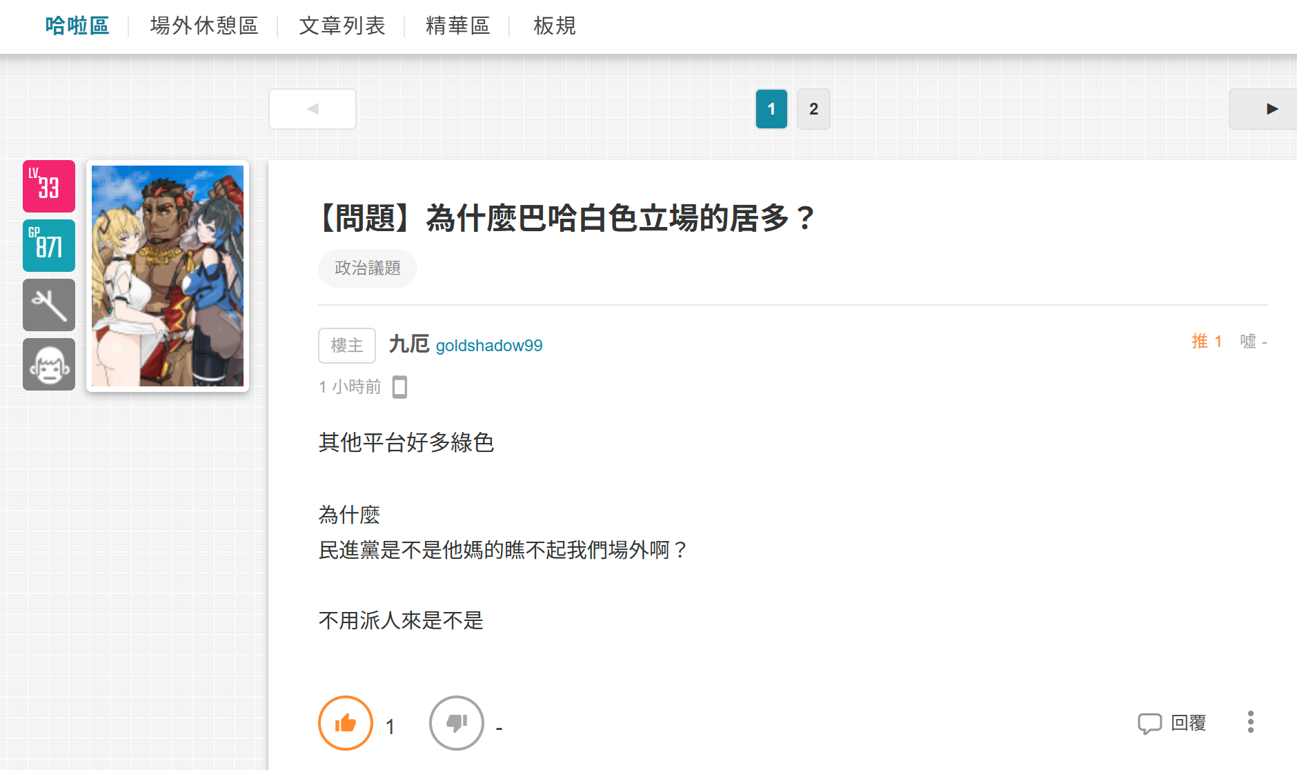Switch to 文章列表 tab
Image resolution: width=1297 pixels, height=770 pixels.
pyautogui.click(x=342, y=26)
